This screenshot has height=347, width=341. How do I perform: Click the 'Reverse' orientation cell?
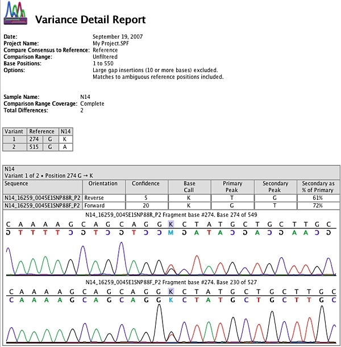104,198
